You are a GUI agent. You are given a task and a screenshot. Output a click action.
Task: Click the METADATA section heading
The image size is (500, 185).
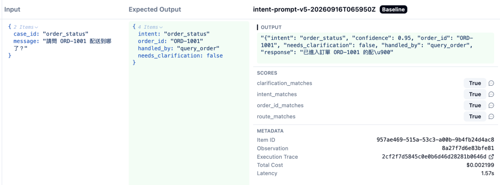pos(270,131)
